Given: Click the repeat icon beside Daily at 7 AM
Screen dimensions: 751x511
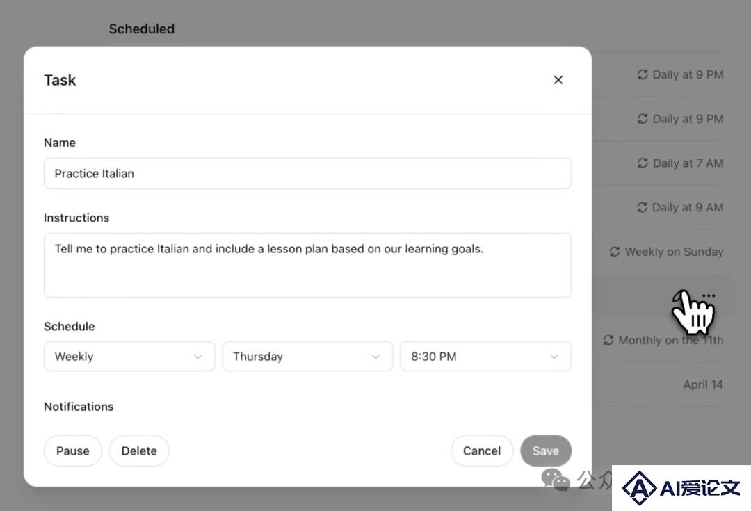Looking at the screenshot, I should coord(643,163).
